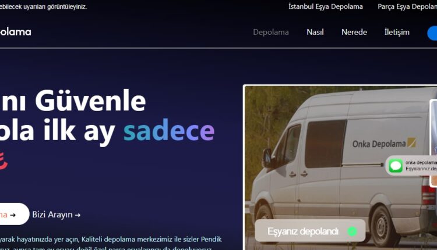
Task: Click the phone mockup beside the van
Action: point(434,143)
